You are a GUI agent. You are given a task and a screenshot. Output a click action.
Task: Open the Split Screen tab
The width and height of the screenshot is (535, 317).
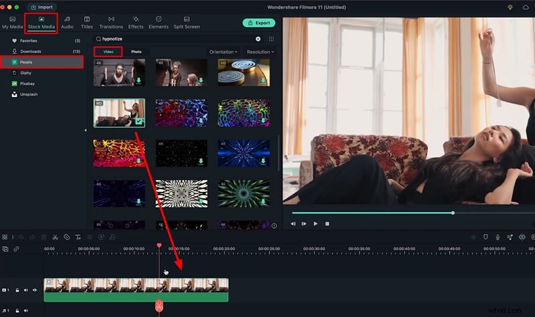pos(187,23)
